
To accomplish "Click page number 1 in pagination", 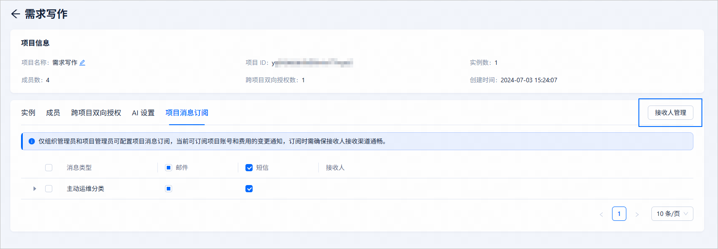I will tap(619, 214).
